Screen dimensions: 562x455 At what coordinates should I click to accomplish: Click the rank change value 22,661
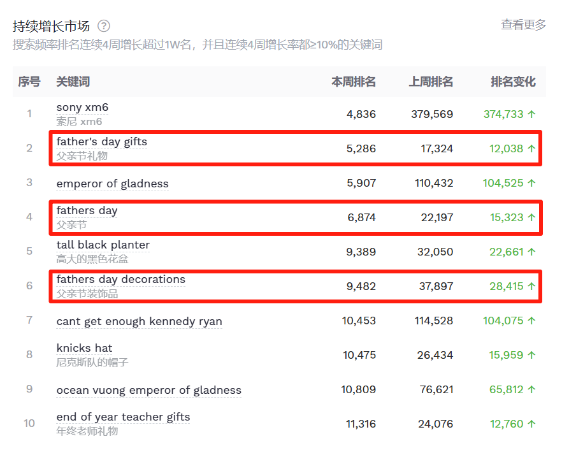(x=507, y=252)
